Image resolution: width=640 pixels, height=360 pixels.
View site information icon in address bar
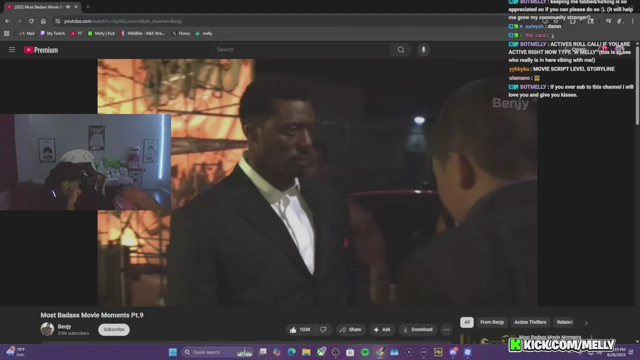pos(57,21)
